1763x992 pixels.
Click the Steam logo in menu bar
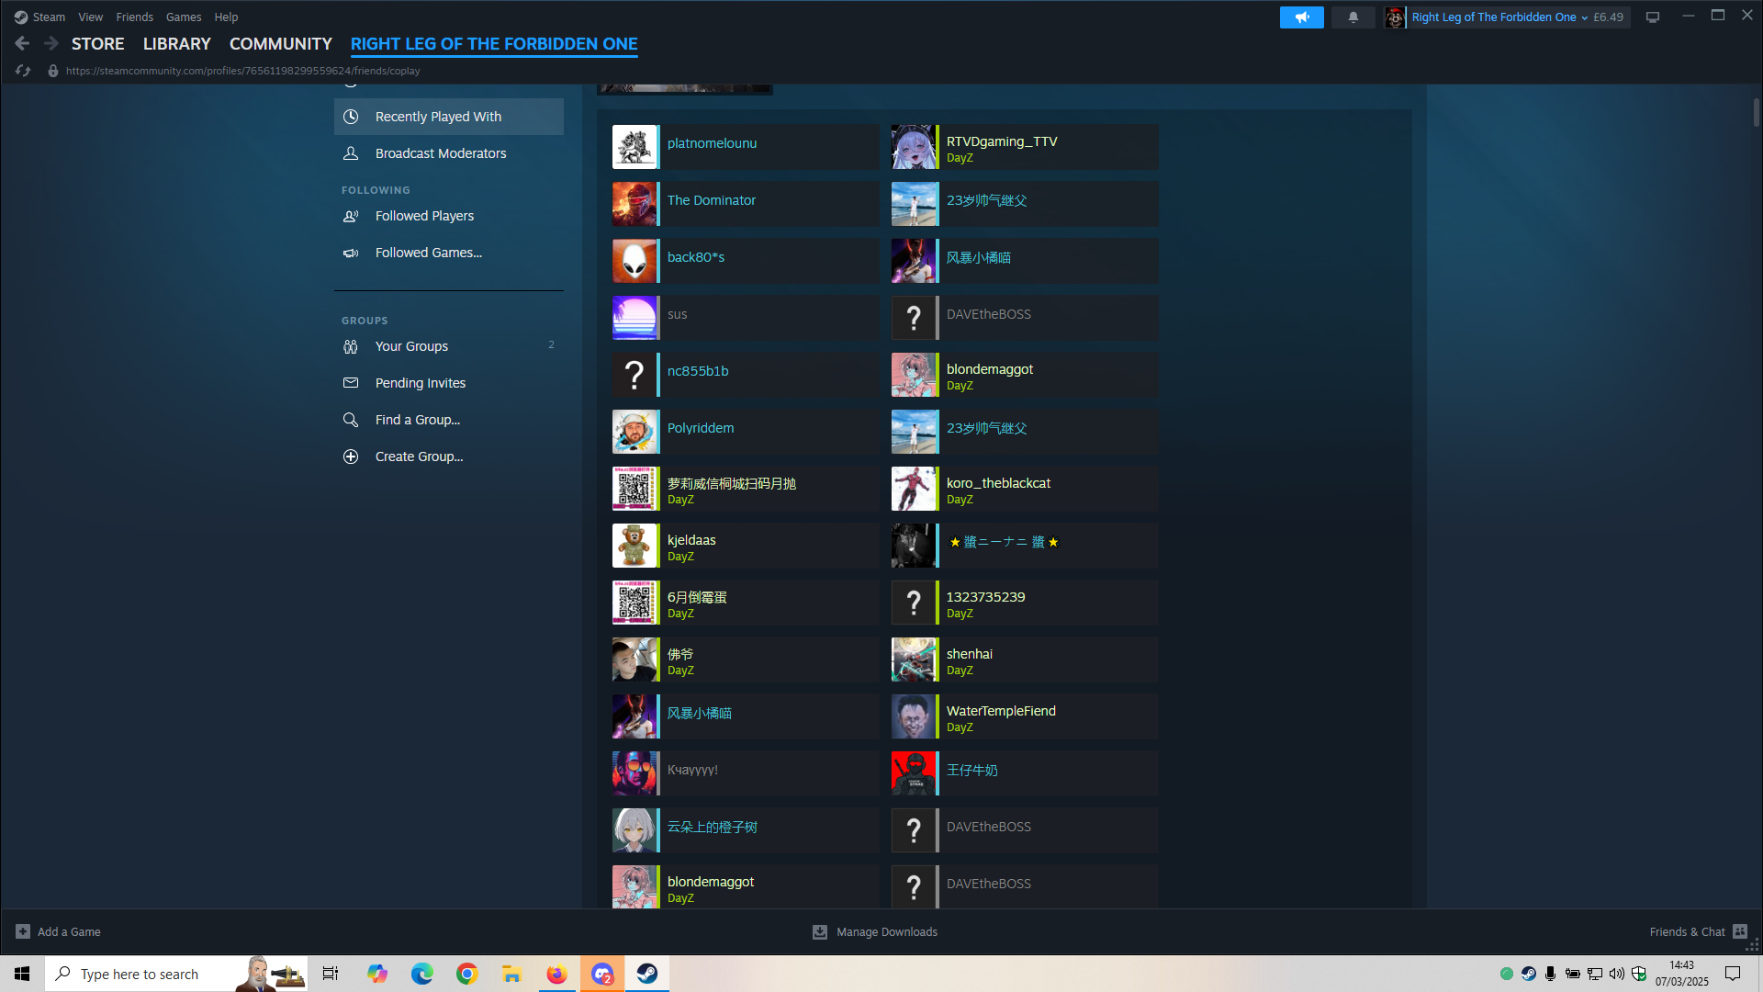coord(21,17)
